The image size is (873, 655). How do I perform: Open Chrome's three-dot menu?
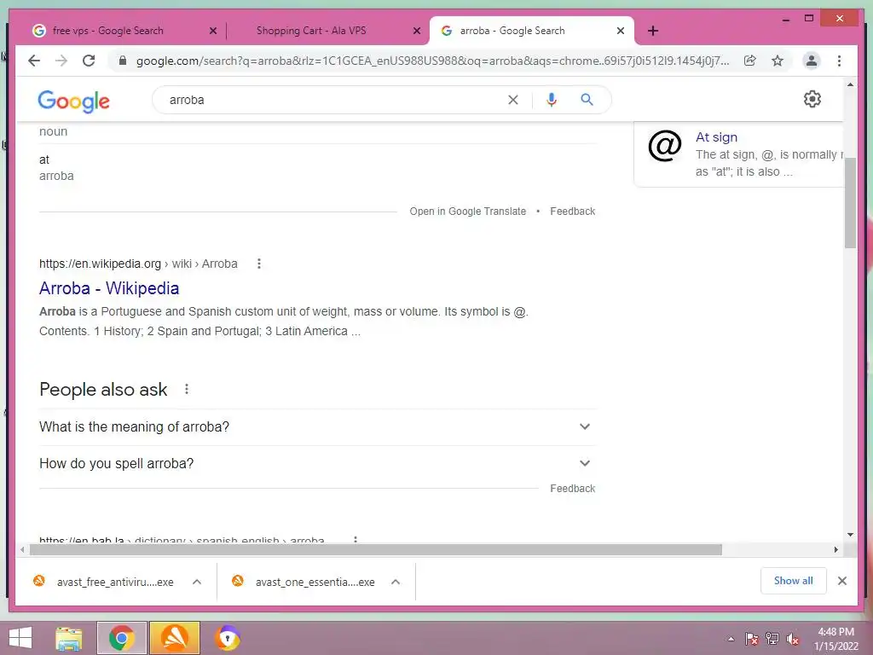click(839, 61)
